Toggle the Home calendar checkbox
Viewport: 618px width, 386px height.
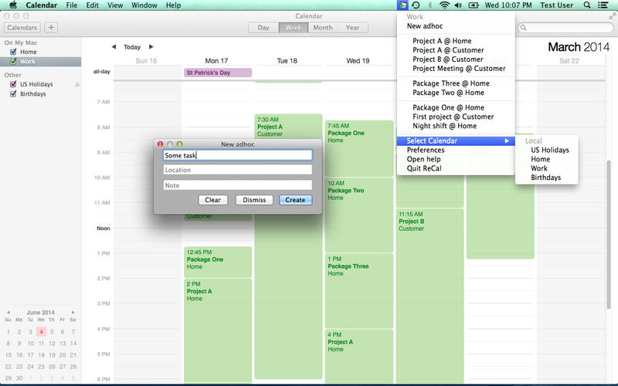[13, 52]
